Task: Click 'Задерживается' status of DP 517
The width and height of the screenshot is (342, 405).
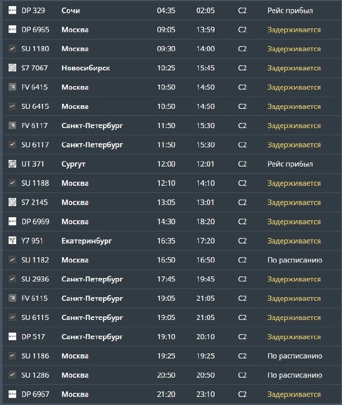Action: click(x=294, y=337)
